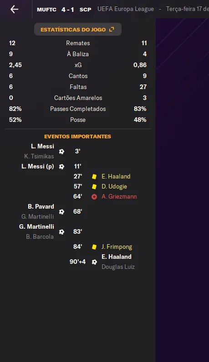Go back using the left arrow
209x362 pixels.
pyautogui.click(x=14, y=9)
